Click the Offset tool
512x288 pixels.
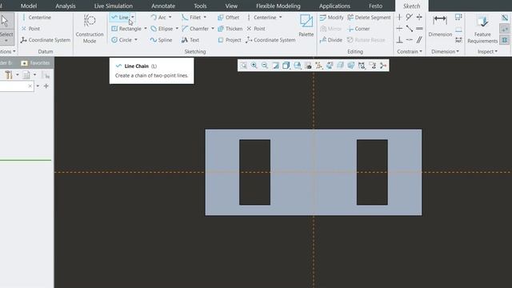pos(228,18)
